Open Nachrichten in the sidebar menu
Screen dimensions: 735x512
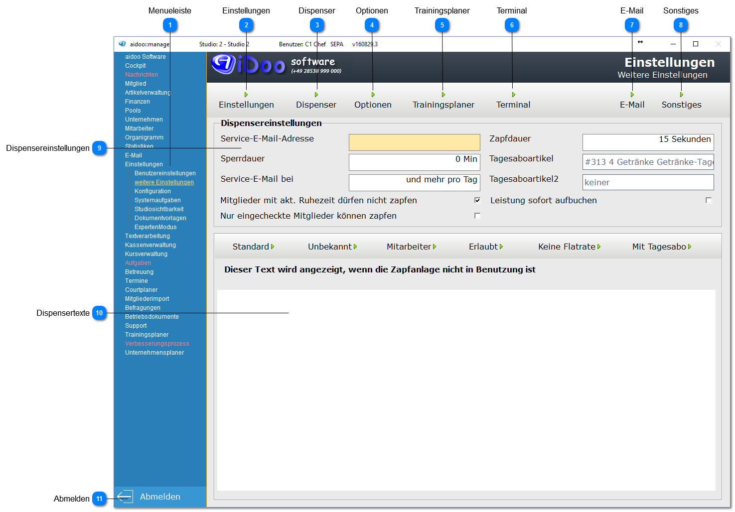[142, 75]
